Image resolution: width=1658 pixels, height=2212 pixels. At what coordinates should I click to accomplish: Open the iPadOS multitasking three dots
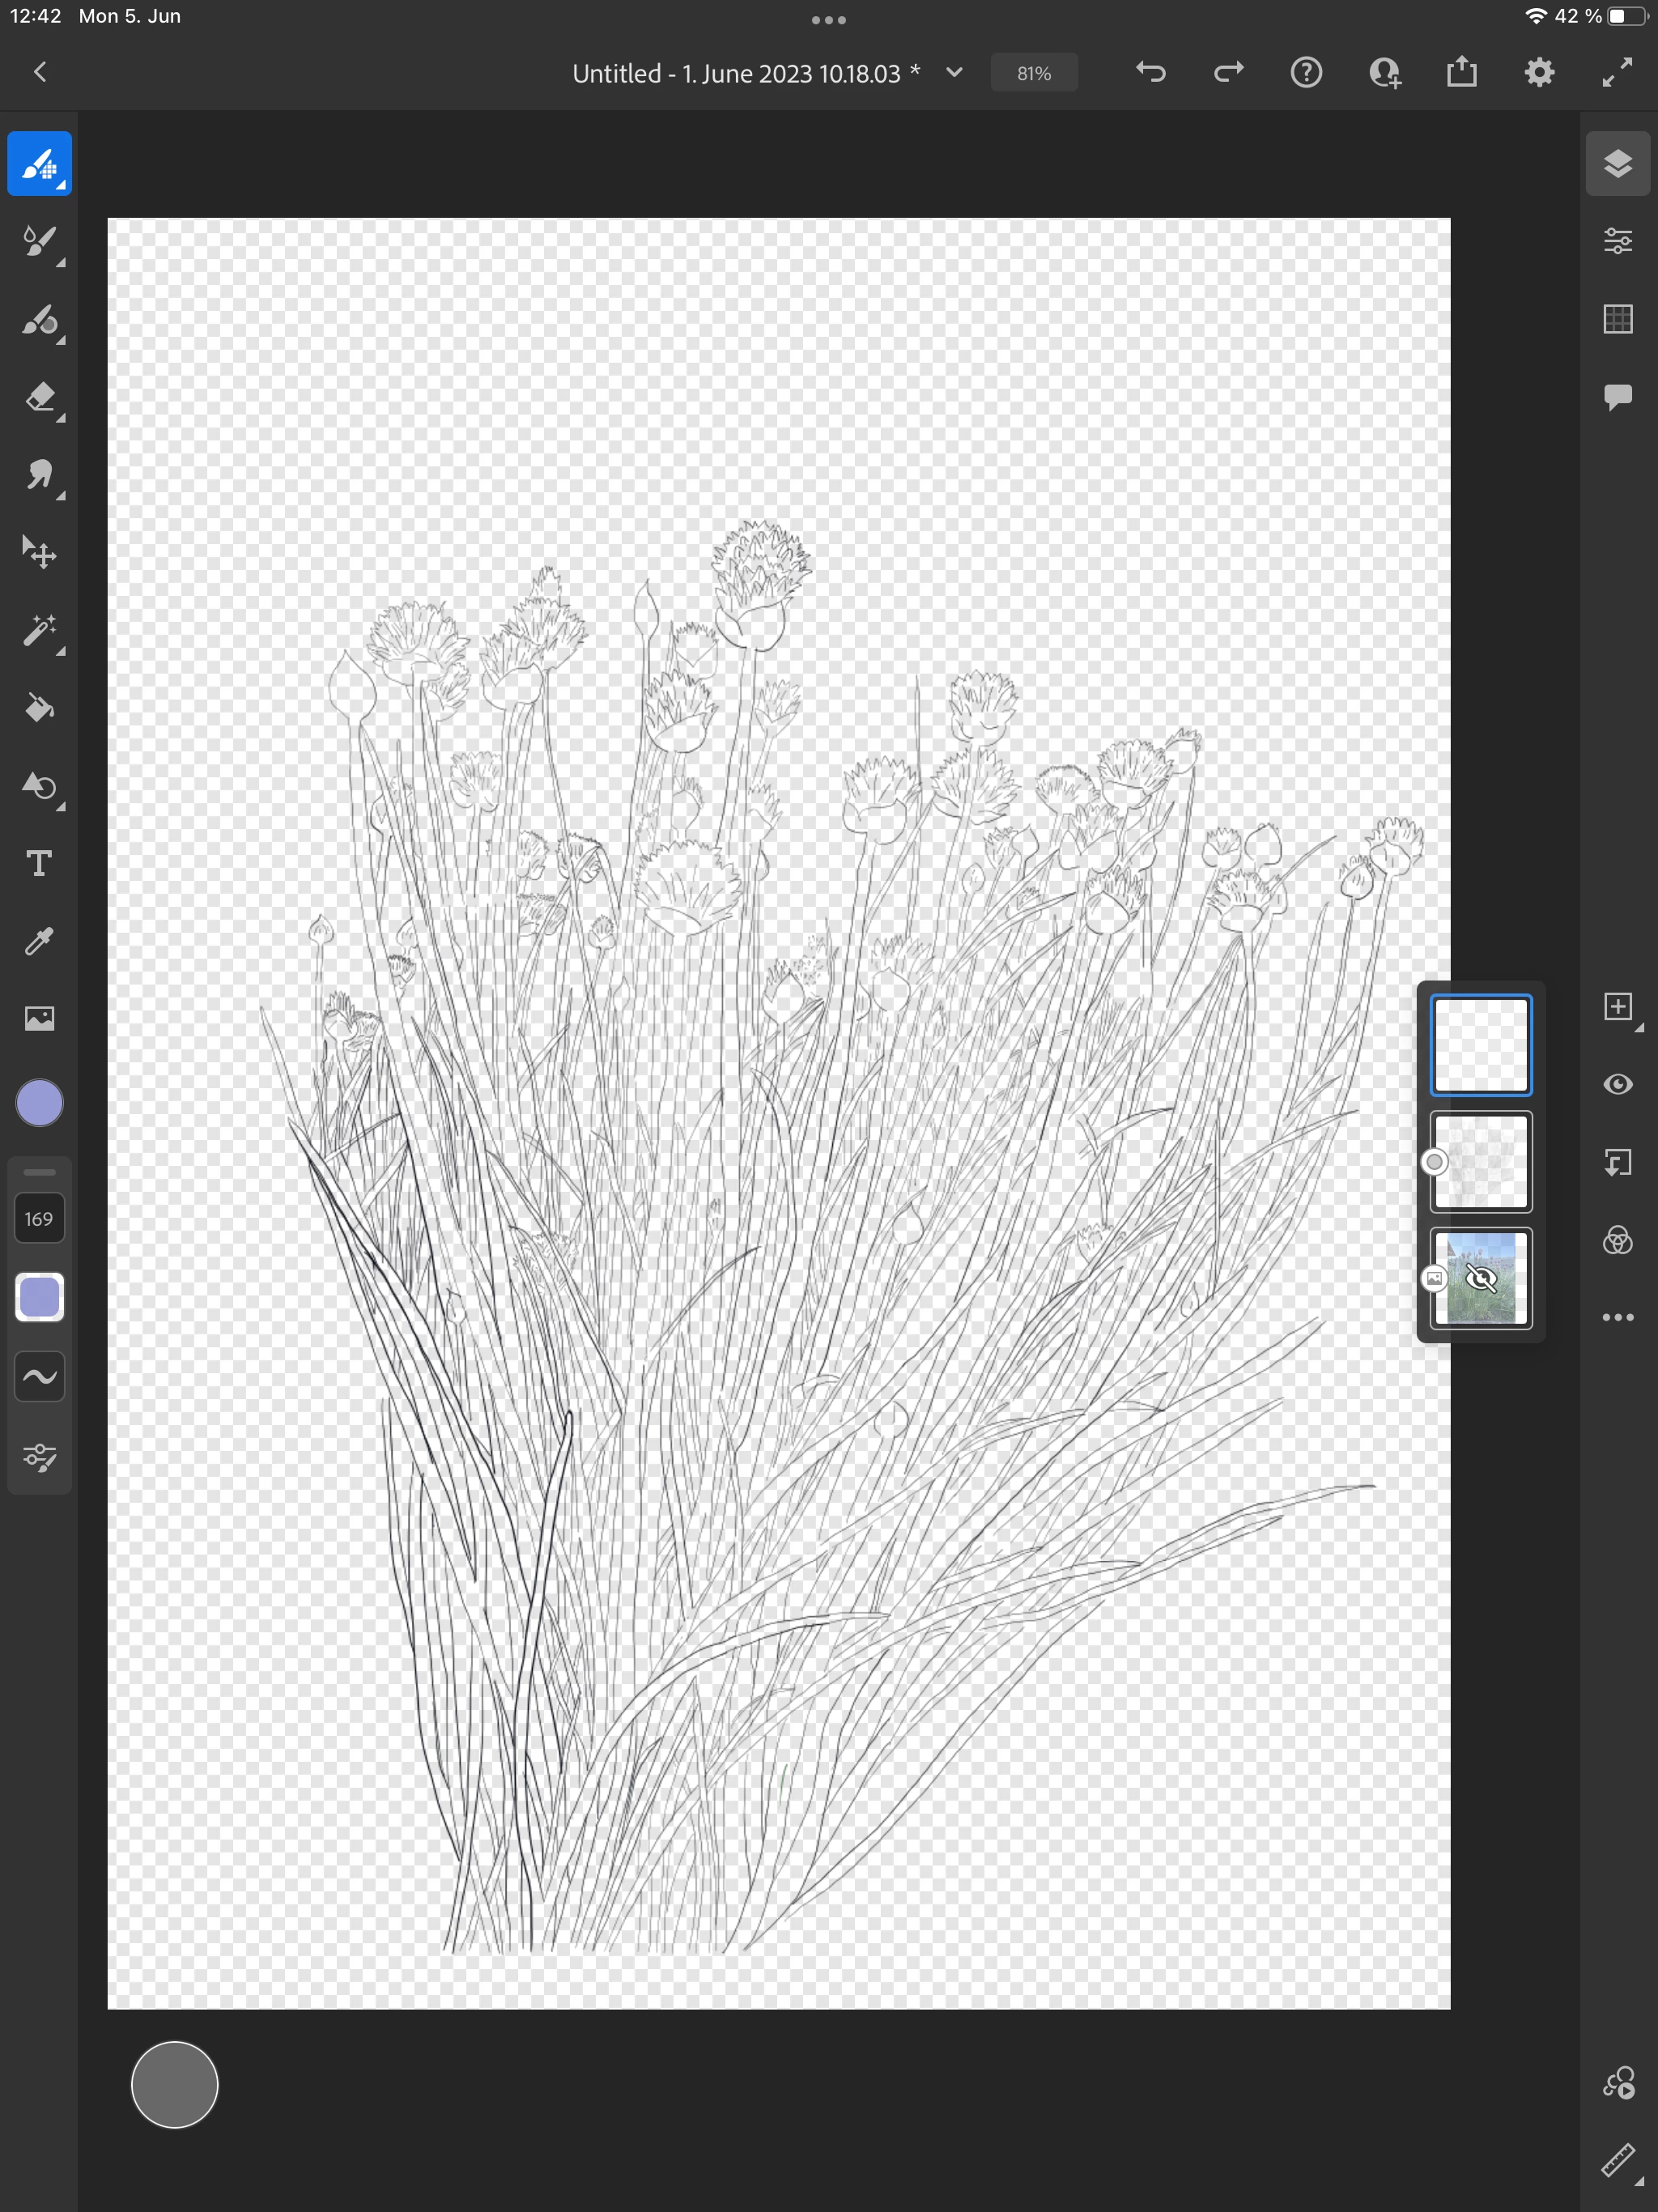pyautogui.click(x=828, y=19)
